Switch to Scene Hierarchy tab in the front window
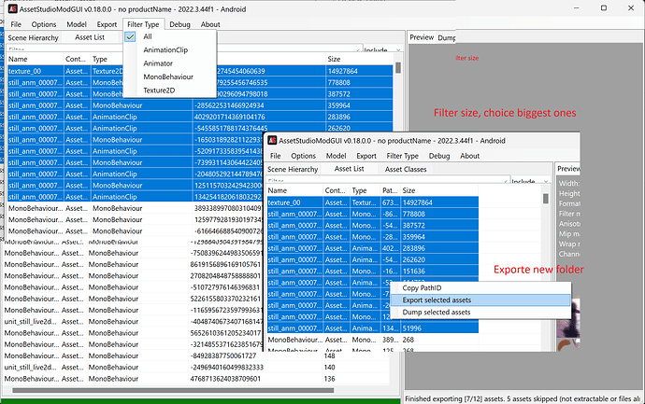 click(293, 169)
